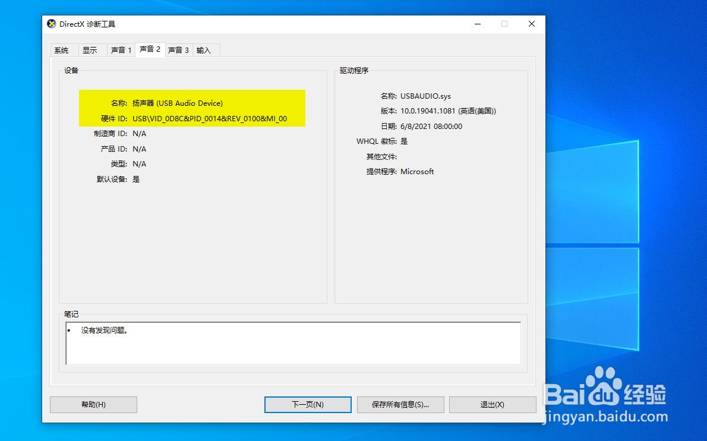
Task: Click the WHQL 徽标 value 是
Action: 404,141
